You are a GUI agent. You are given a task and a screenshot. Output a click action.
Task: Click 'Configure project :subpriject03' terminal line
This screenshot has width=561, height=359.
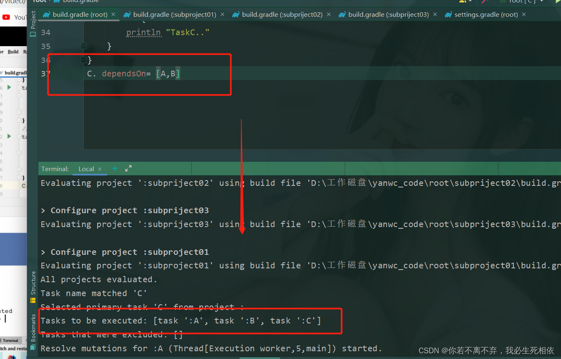pos(125,210)
